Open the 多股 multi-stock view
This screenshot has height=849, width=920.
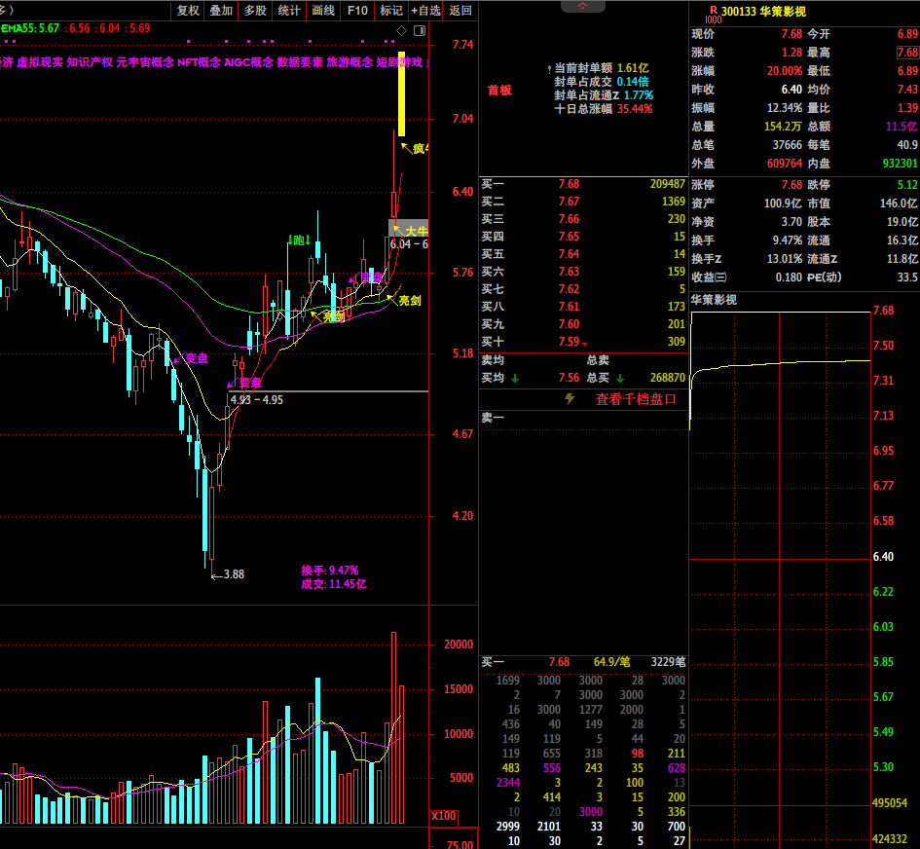[255, 11]
